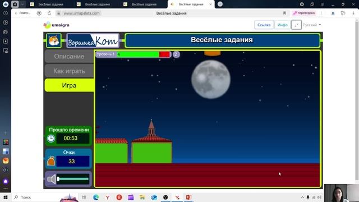
Task: Click the Воришка Кот game logo
Action: (x=93, y=40)
